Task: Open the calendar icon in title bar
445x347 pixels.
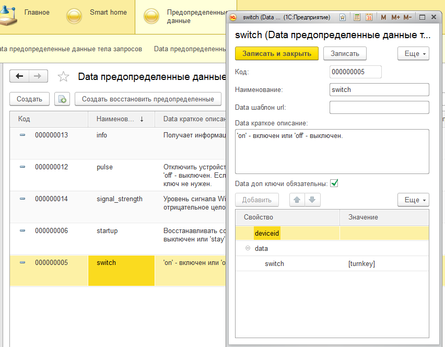Action: (369, 17)
